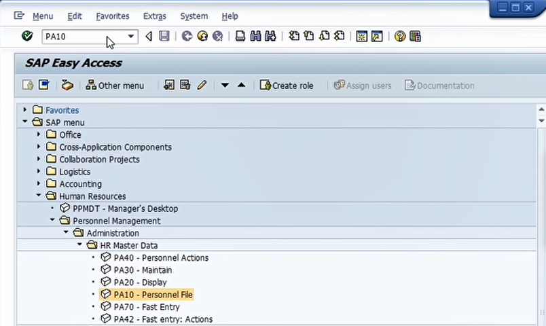Image resolution: width=546 pixels, height=326 pixels.
Task: Open the System menu
Action: (x=194, y=16)
